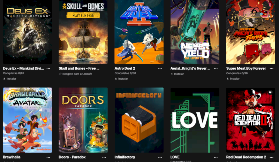279x162 pixels.
Task: Open more options for Super Meat Boy Forever
Action: (x=271, y=69)
